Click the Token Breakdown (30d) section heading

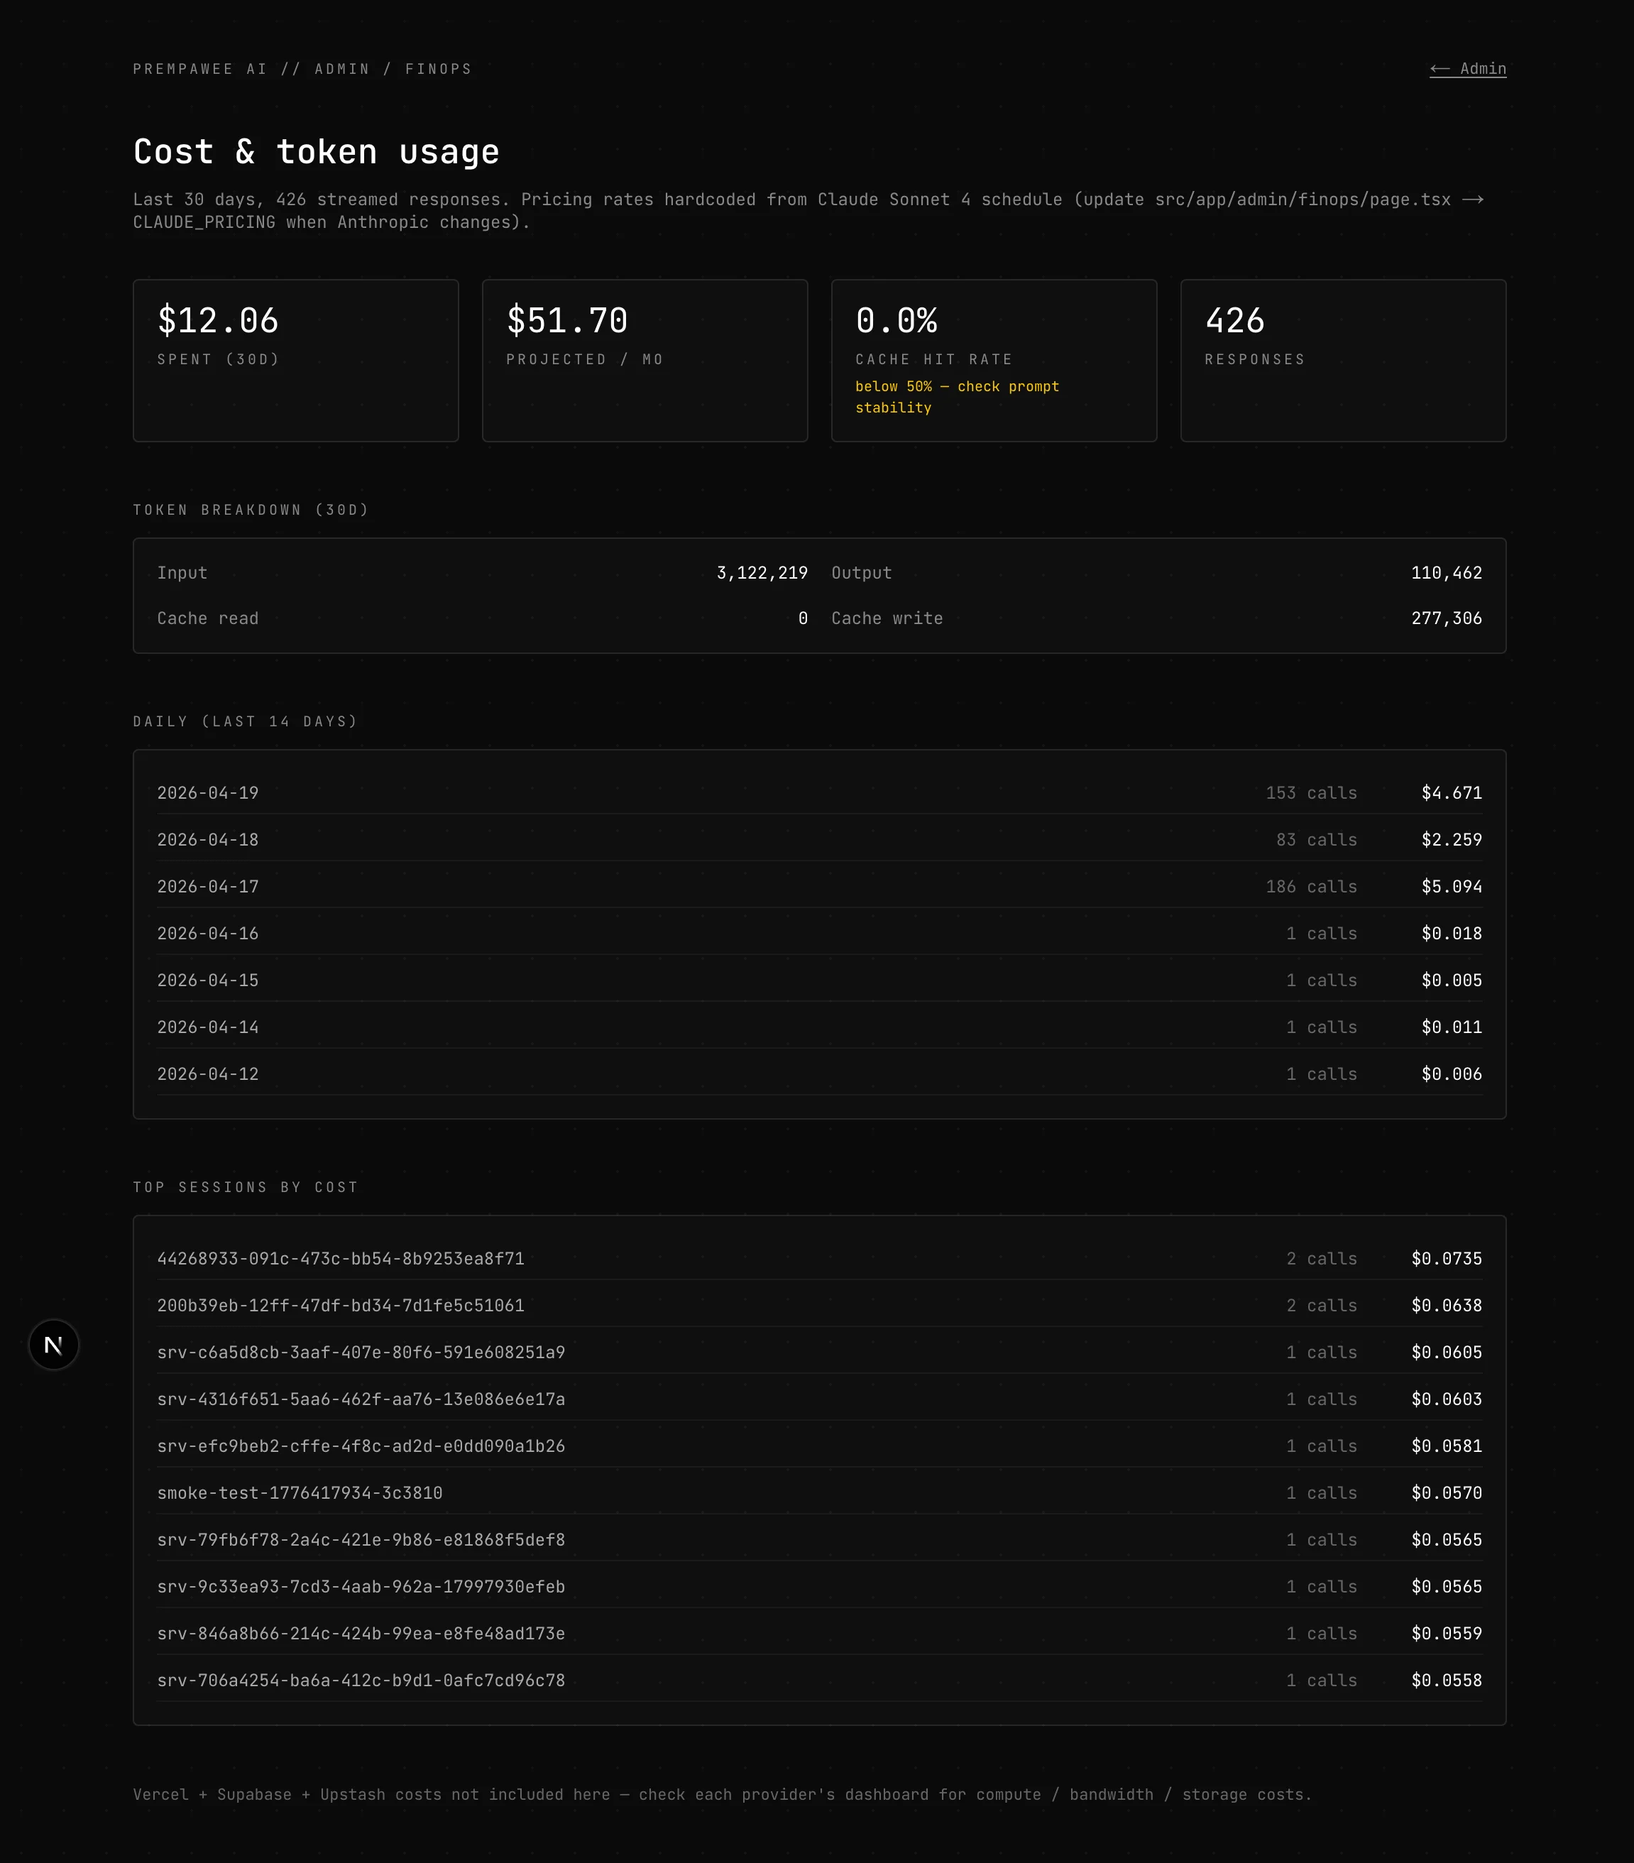point(250,510)
